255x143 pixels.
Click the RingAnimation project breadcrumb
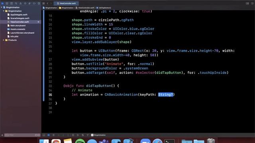tap(50, 8)
